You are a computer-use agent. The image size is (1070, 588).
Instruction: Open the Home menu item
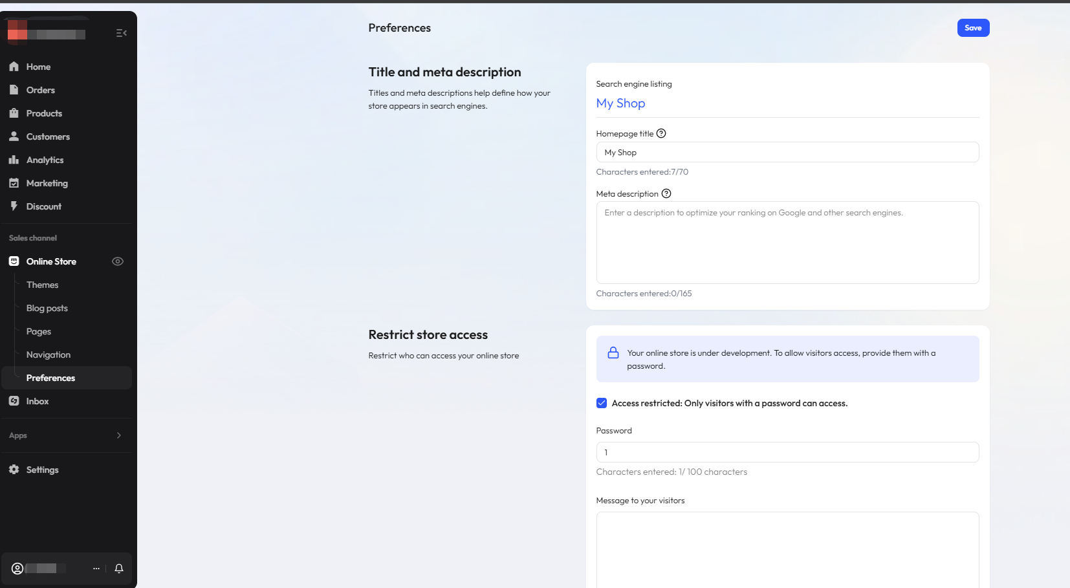pos(67,67)
